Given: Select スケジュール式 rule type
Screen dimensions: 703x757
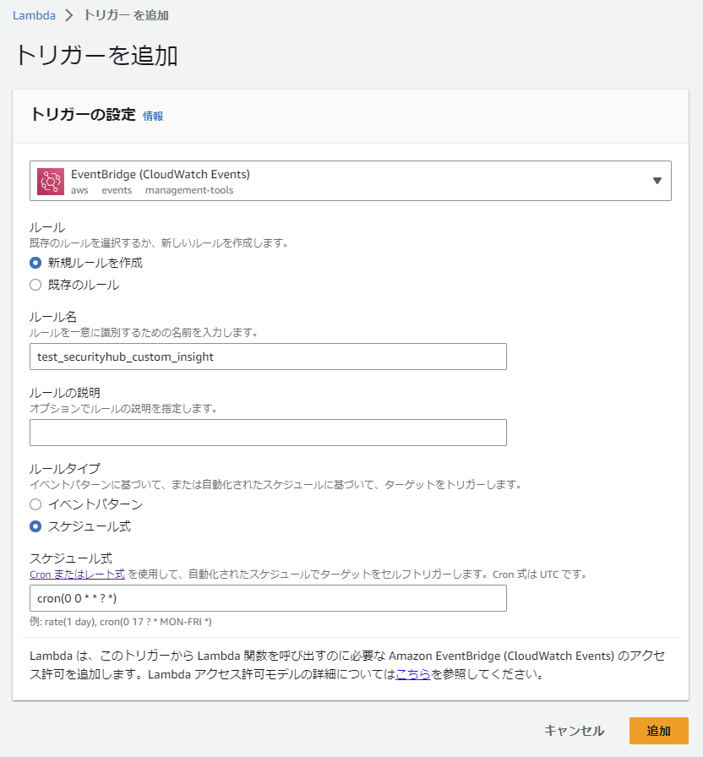Looking at the screenshot, I should (35, 526).
